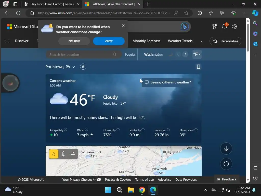Click Seeing different weather? button
This screenshot has width=261, height=196.
168,82
